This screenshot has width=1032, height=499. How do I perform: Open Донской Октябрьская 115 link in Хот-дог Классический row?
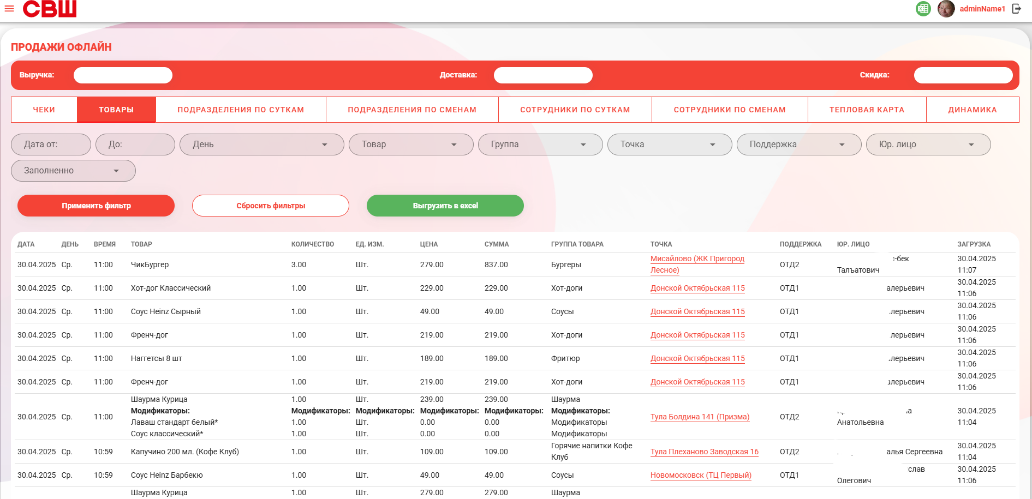(x=697, y=288)
